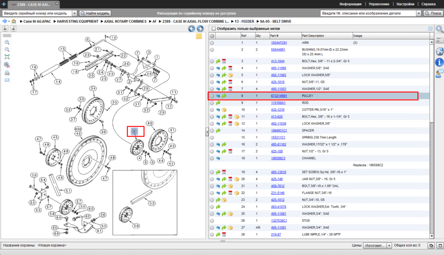Open the Справка menu
The height and width of the screenshot is (255, 444).
428,4
